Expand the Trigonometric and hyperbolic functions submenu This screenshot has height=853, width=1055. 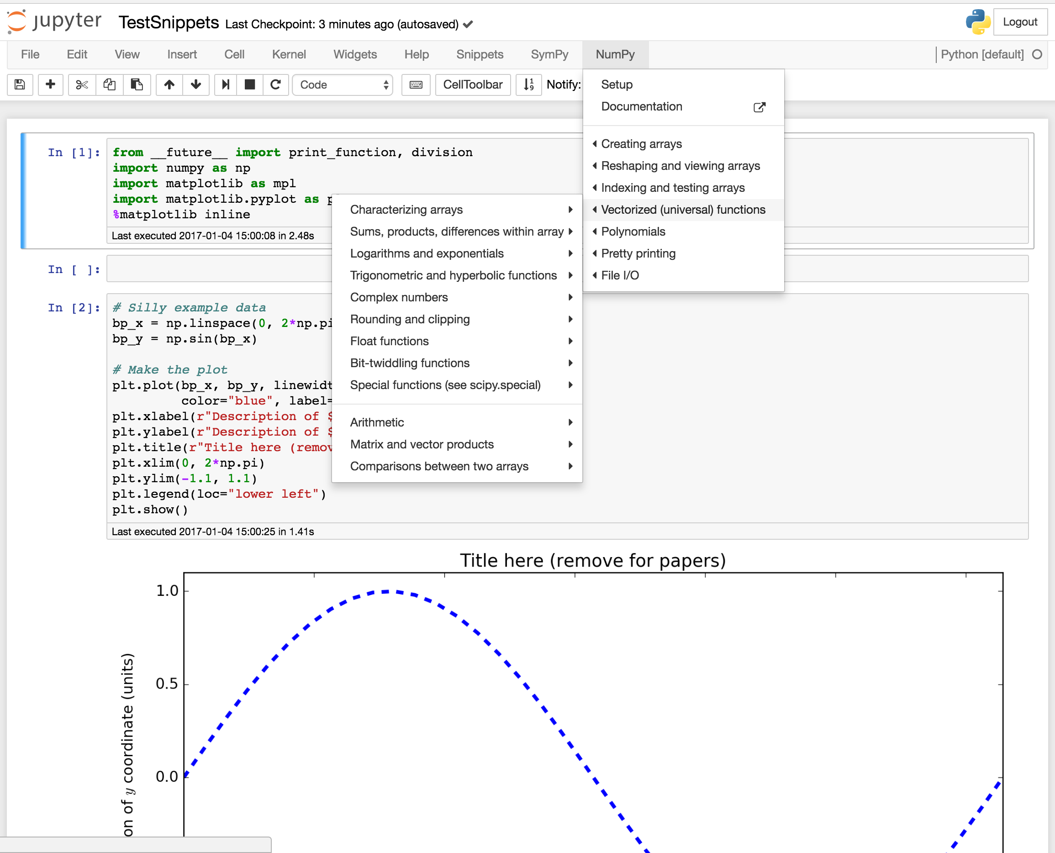(454, 275)
